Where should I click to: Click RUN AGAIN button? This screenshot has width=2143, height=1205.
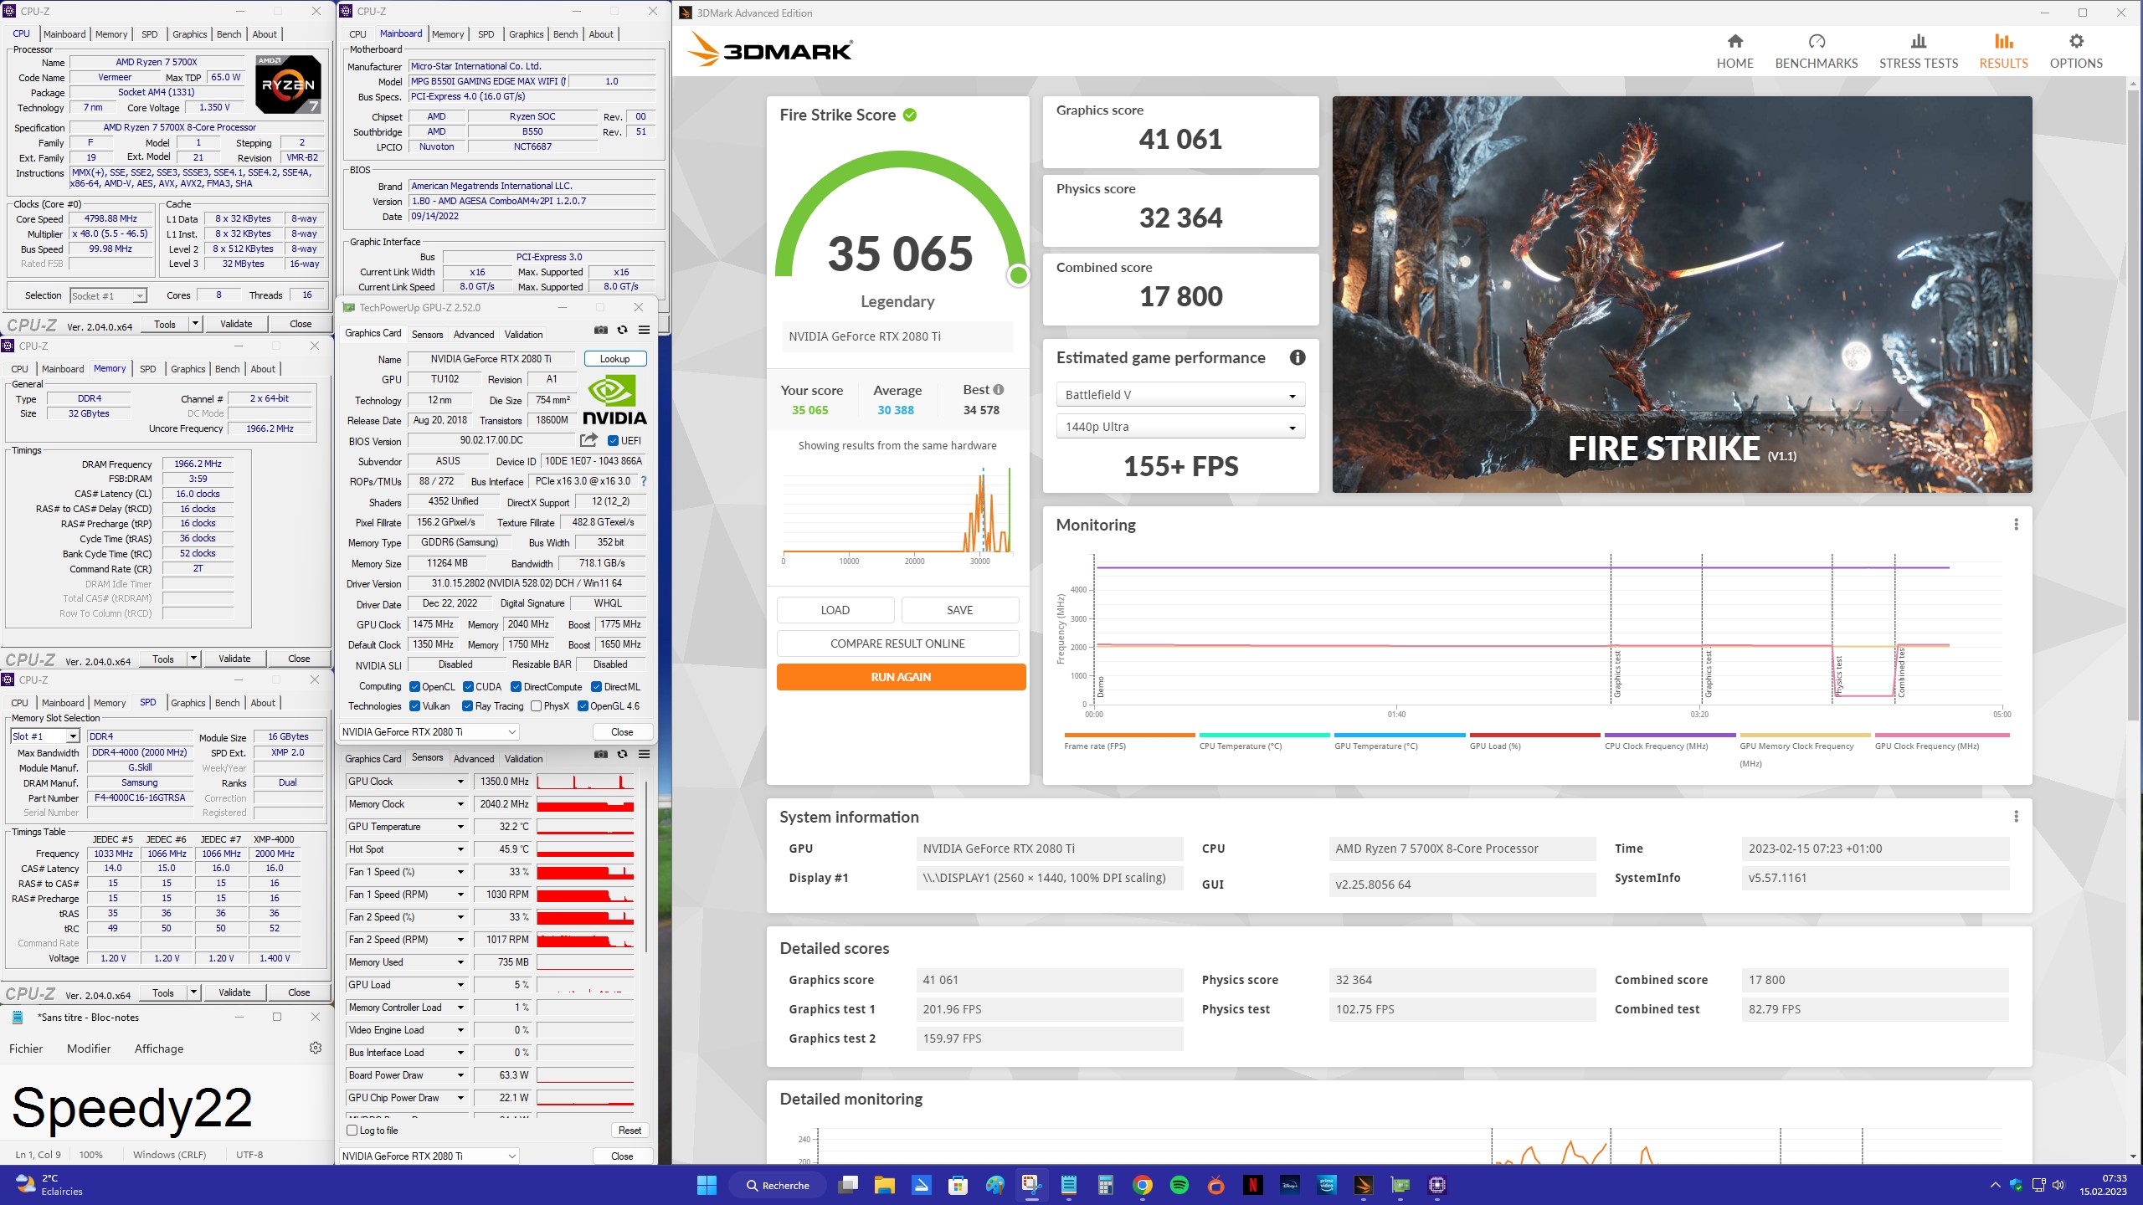pos(901,677)
